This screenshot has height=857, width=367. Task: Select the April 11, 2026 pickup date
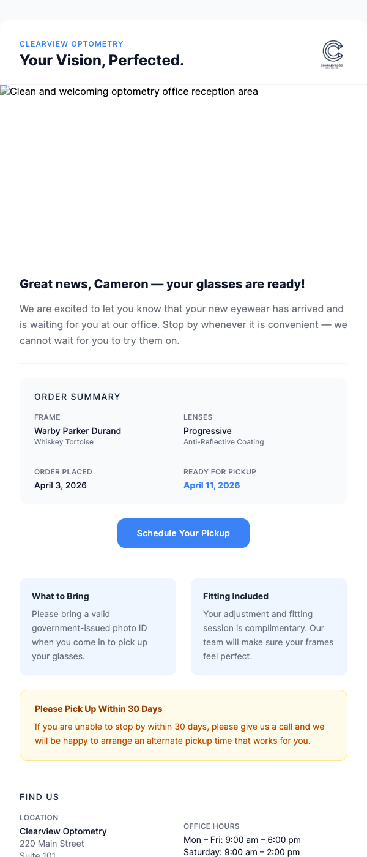[x=212, y=485]
